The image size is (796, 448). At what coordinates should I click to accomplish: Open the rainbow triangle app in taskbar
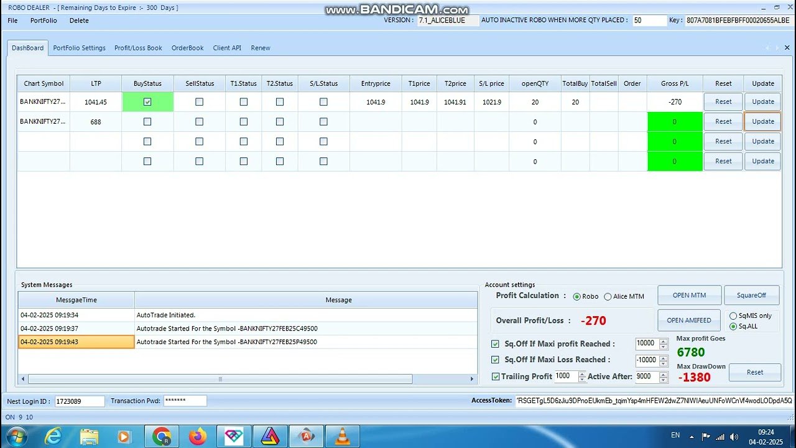(270, 437)
